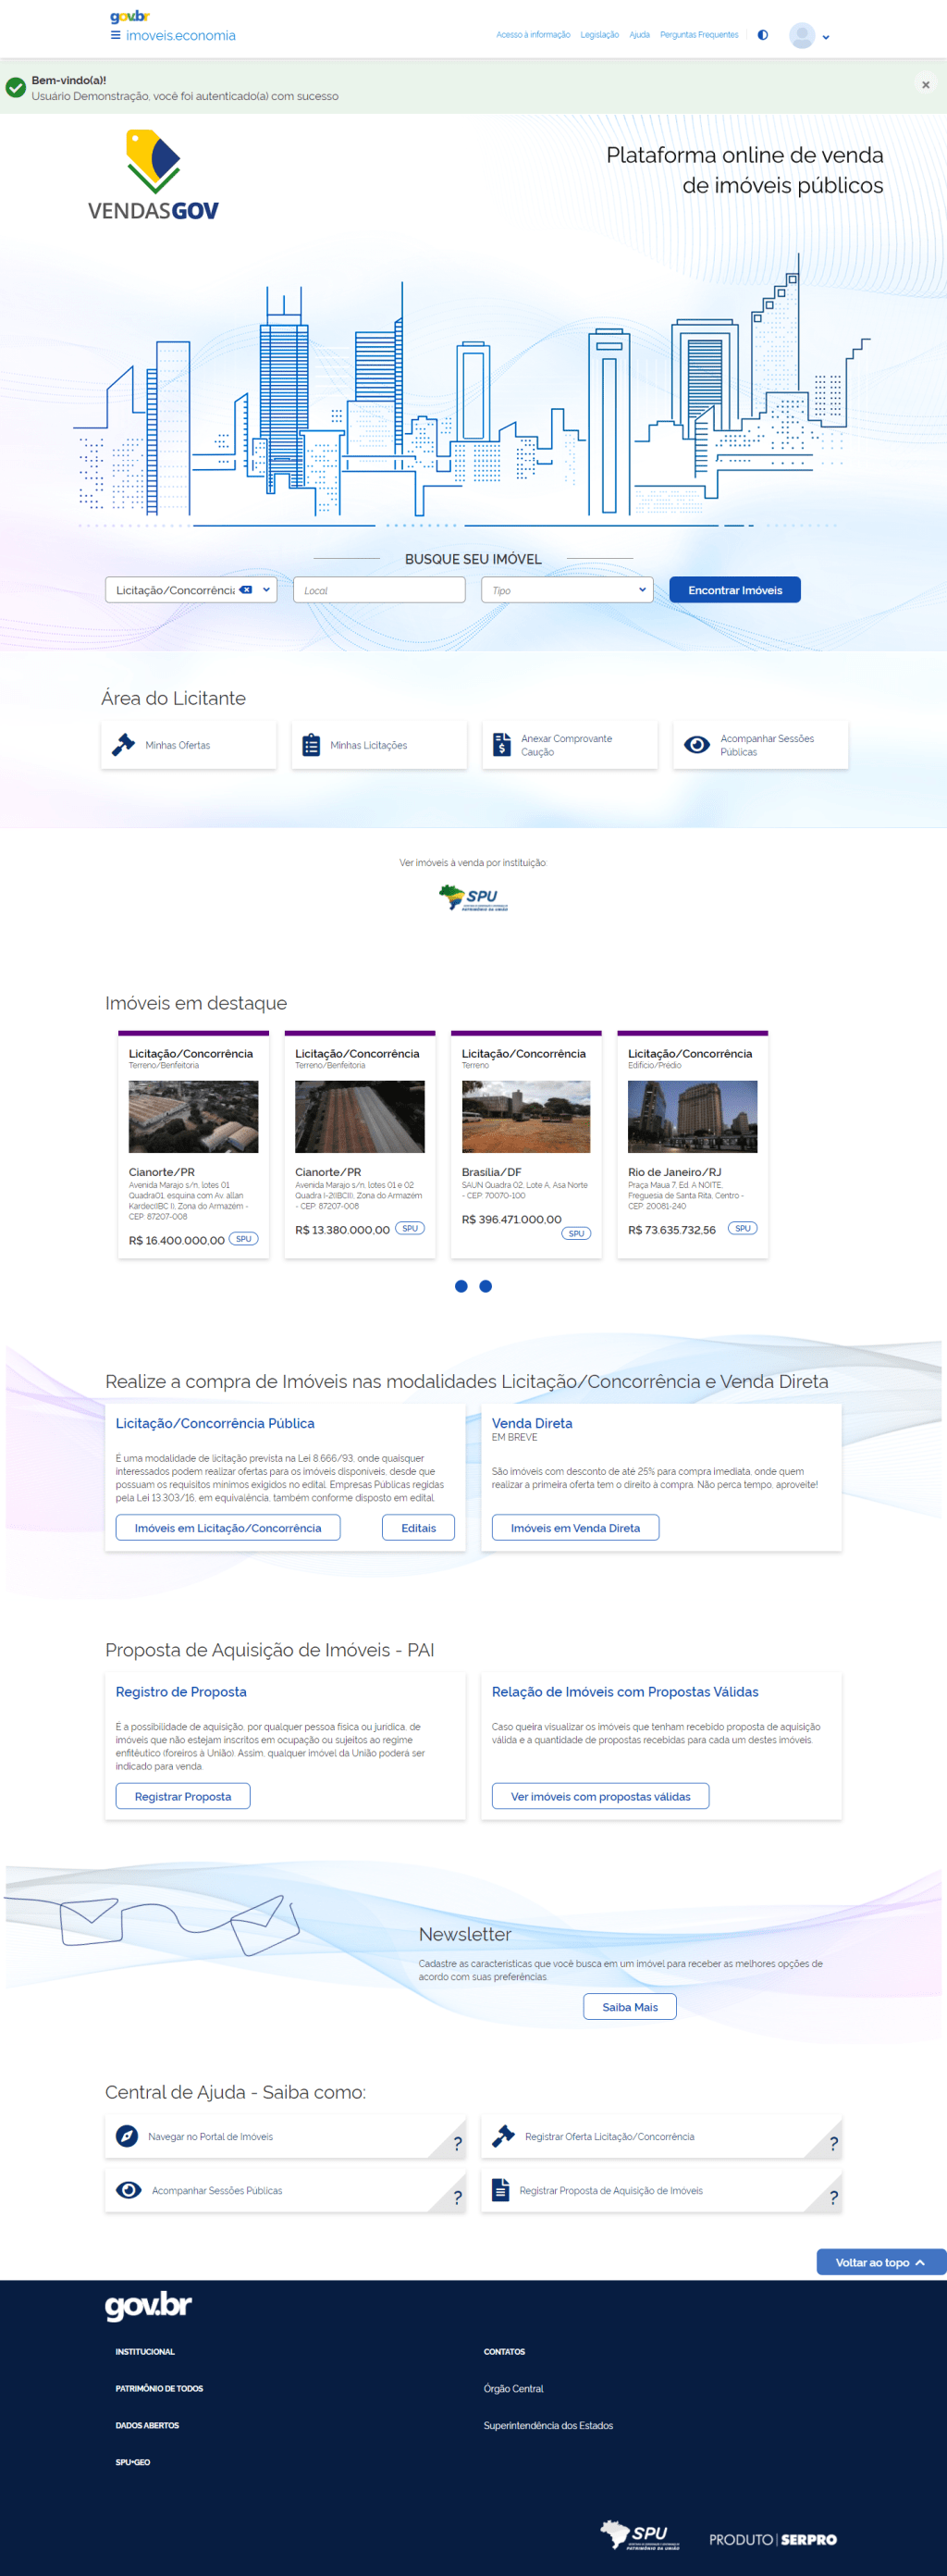947x2576 pixels.
Task: Click Voltar ao topo button
Action: click(x=881, y=2262)
